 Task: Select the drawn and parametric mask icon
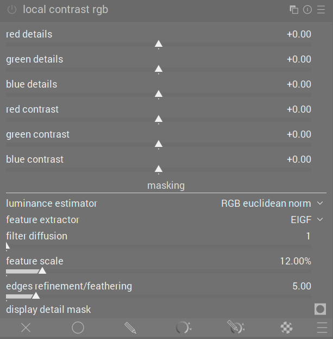[236, 327]
